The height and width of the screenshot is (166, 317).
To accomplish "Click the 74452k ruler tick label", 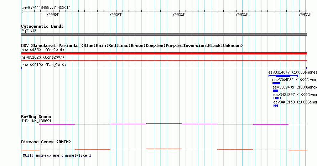I will tap(242, 14).
